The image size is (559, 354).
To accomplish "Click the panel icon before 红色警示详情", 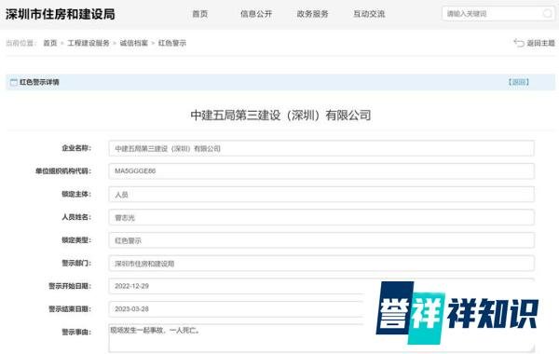I will click(x=14, y=82).
